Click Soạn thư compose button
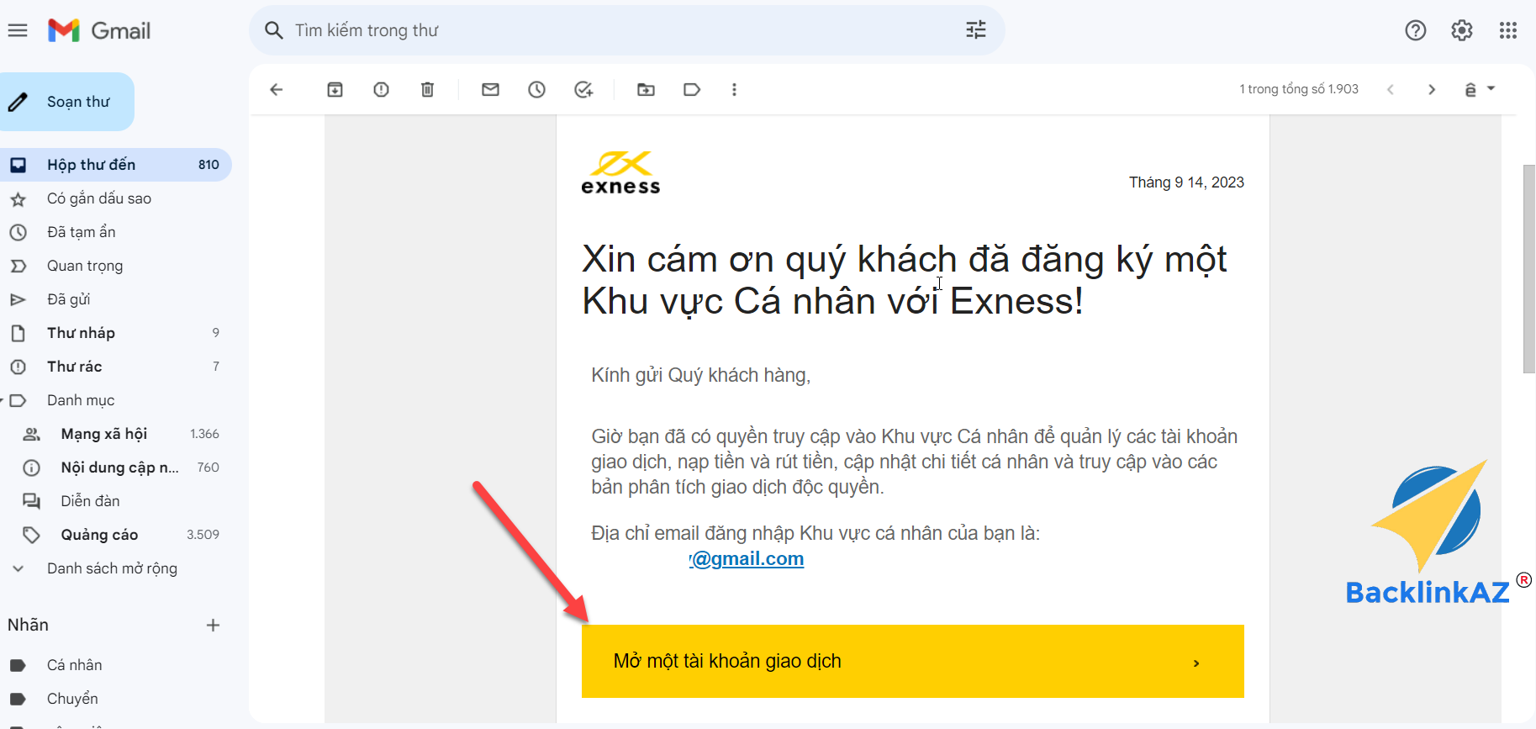1536x729 pixels. click(66, 102)
